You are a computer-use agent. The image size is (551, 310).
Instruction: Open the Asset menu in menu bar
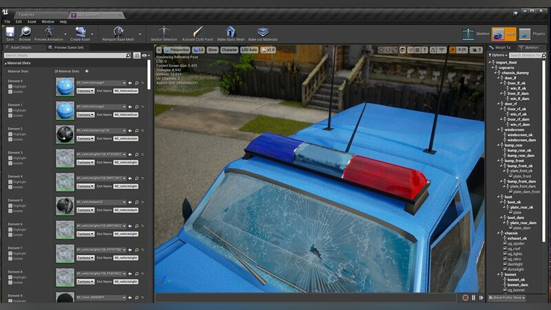click(32, 22)
